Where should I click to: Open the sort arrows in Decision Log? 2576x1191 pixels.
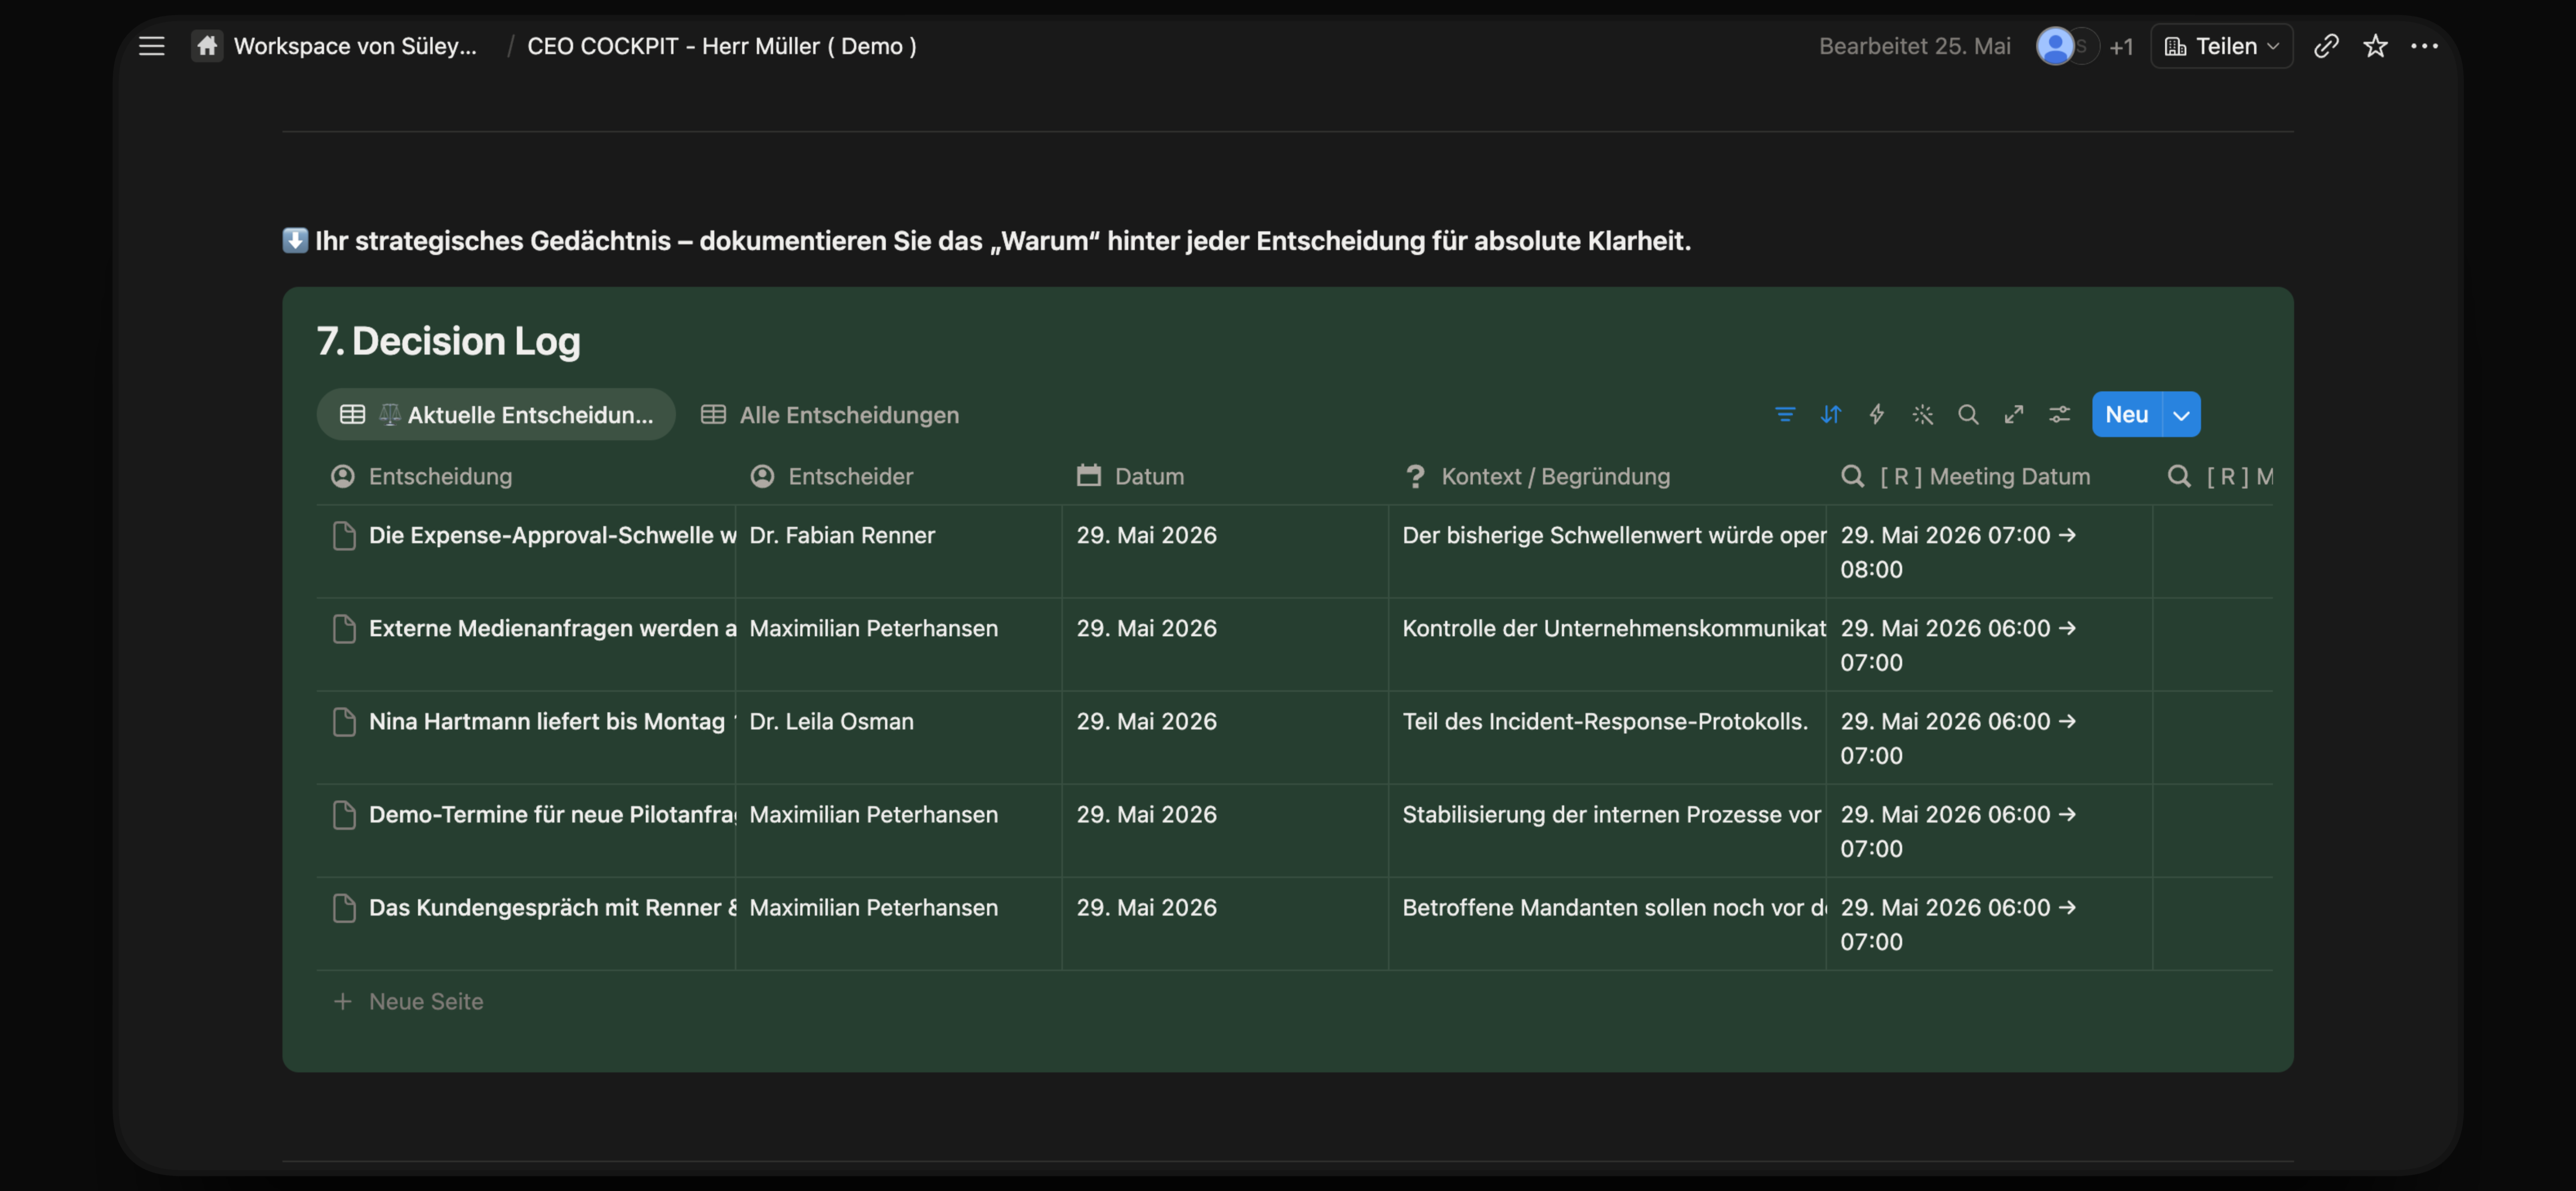click(x=1831, y=414)
